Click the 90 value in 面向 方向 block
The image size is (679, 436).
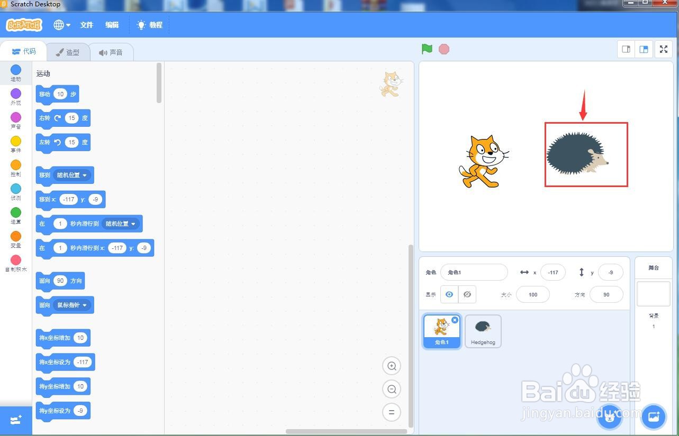tap(60, 281)
